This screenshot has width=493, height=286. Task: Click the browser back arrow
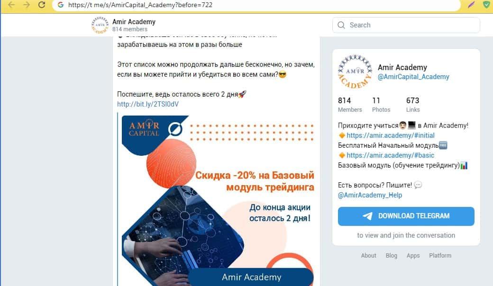coord(11,5)
